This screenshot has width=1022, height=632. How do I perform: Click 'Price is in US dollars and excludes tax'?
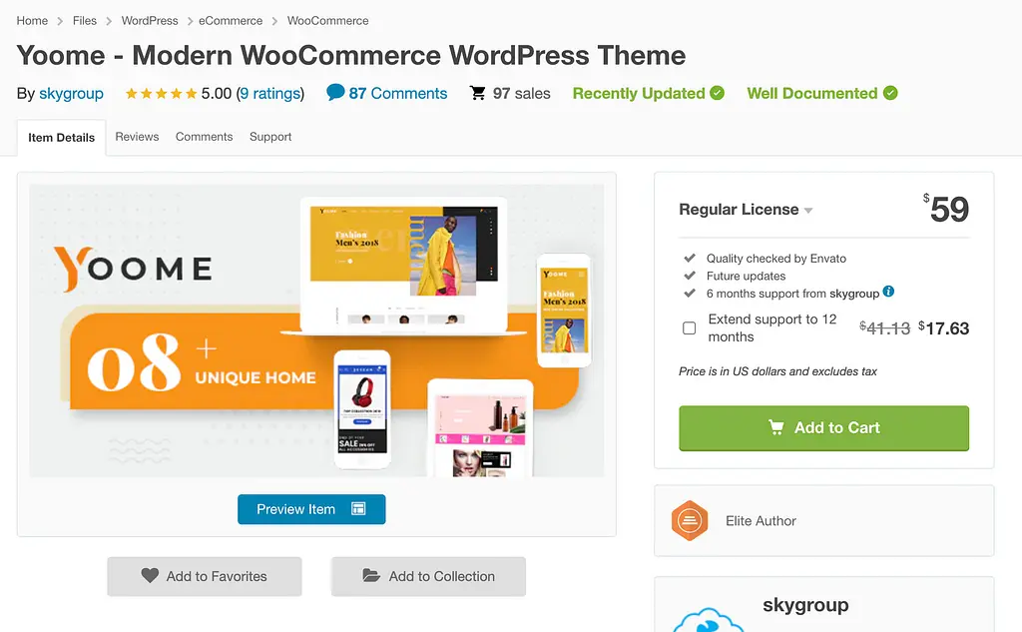click(777, 371)
